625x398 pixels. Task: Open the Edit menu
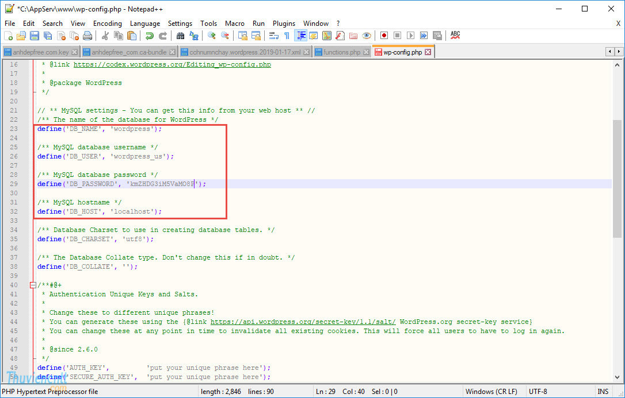(29, 24)
